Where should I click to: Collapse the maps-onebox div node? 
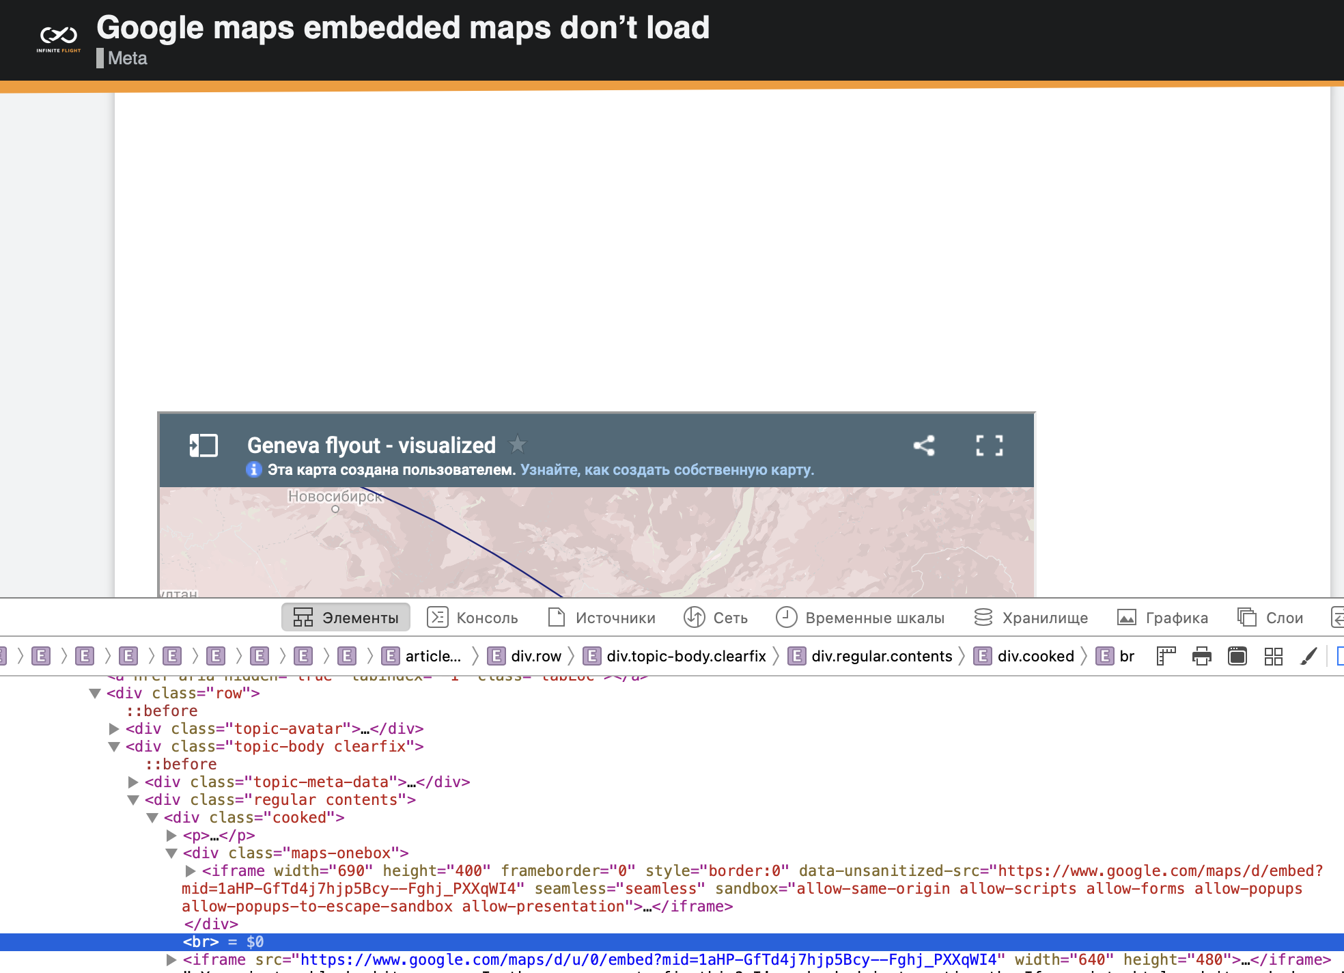tap(171, 853)
